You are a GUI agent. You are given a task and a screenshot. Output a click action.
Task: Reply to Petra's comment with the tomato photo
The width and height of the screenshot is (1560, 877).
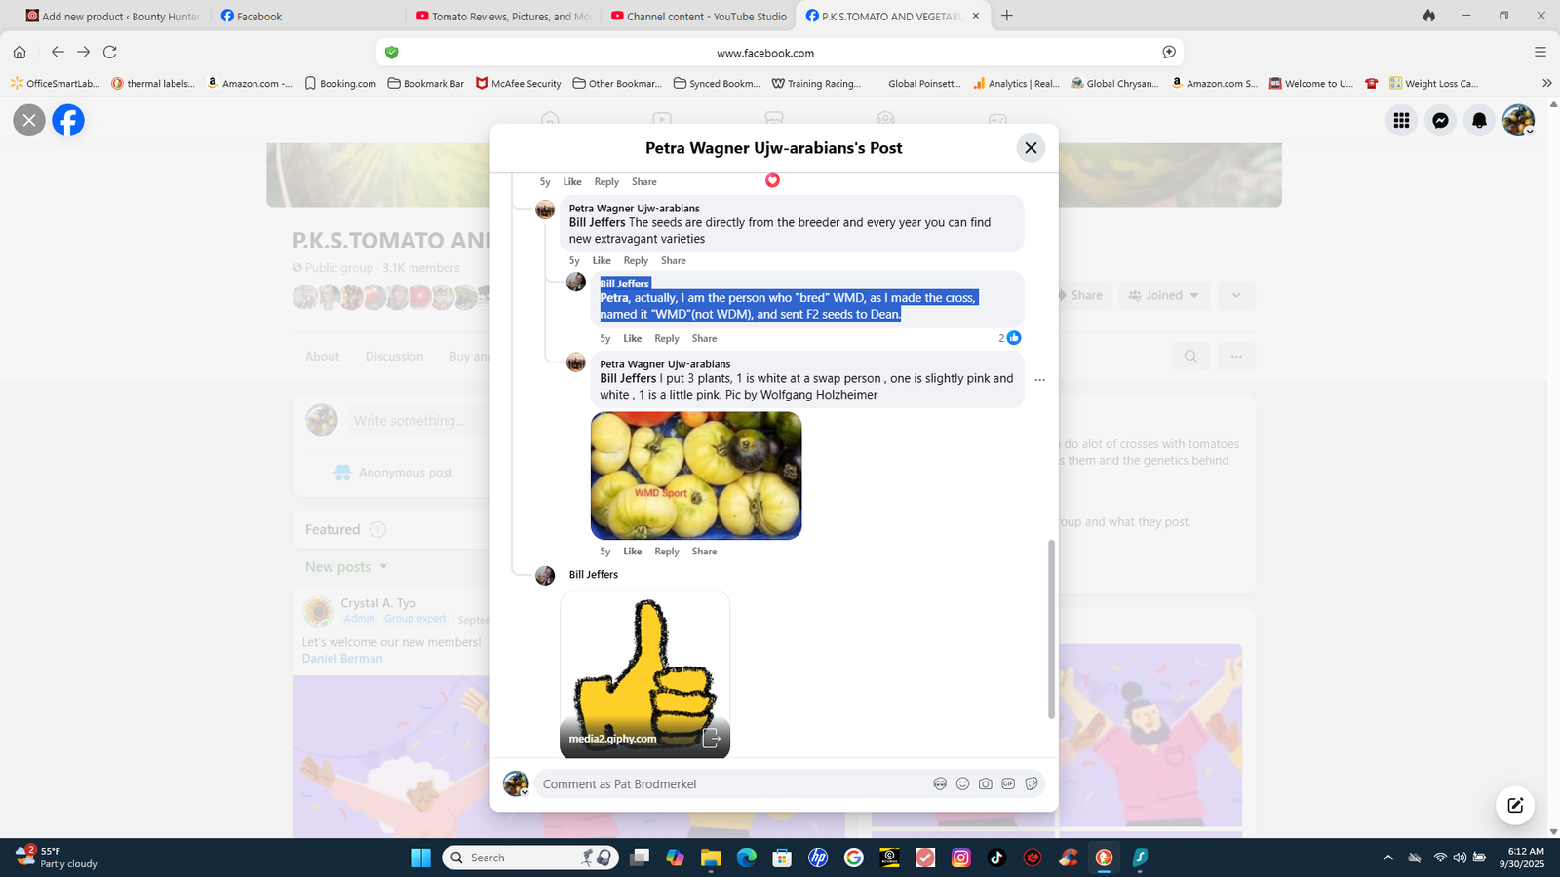pyautogui.click(x=666, y=552)
